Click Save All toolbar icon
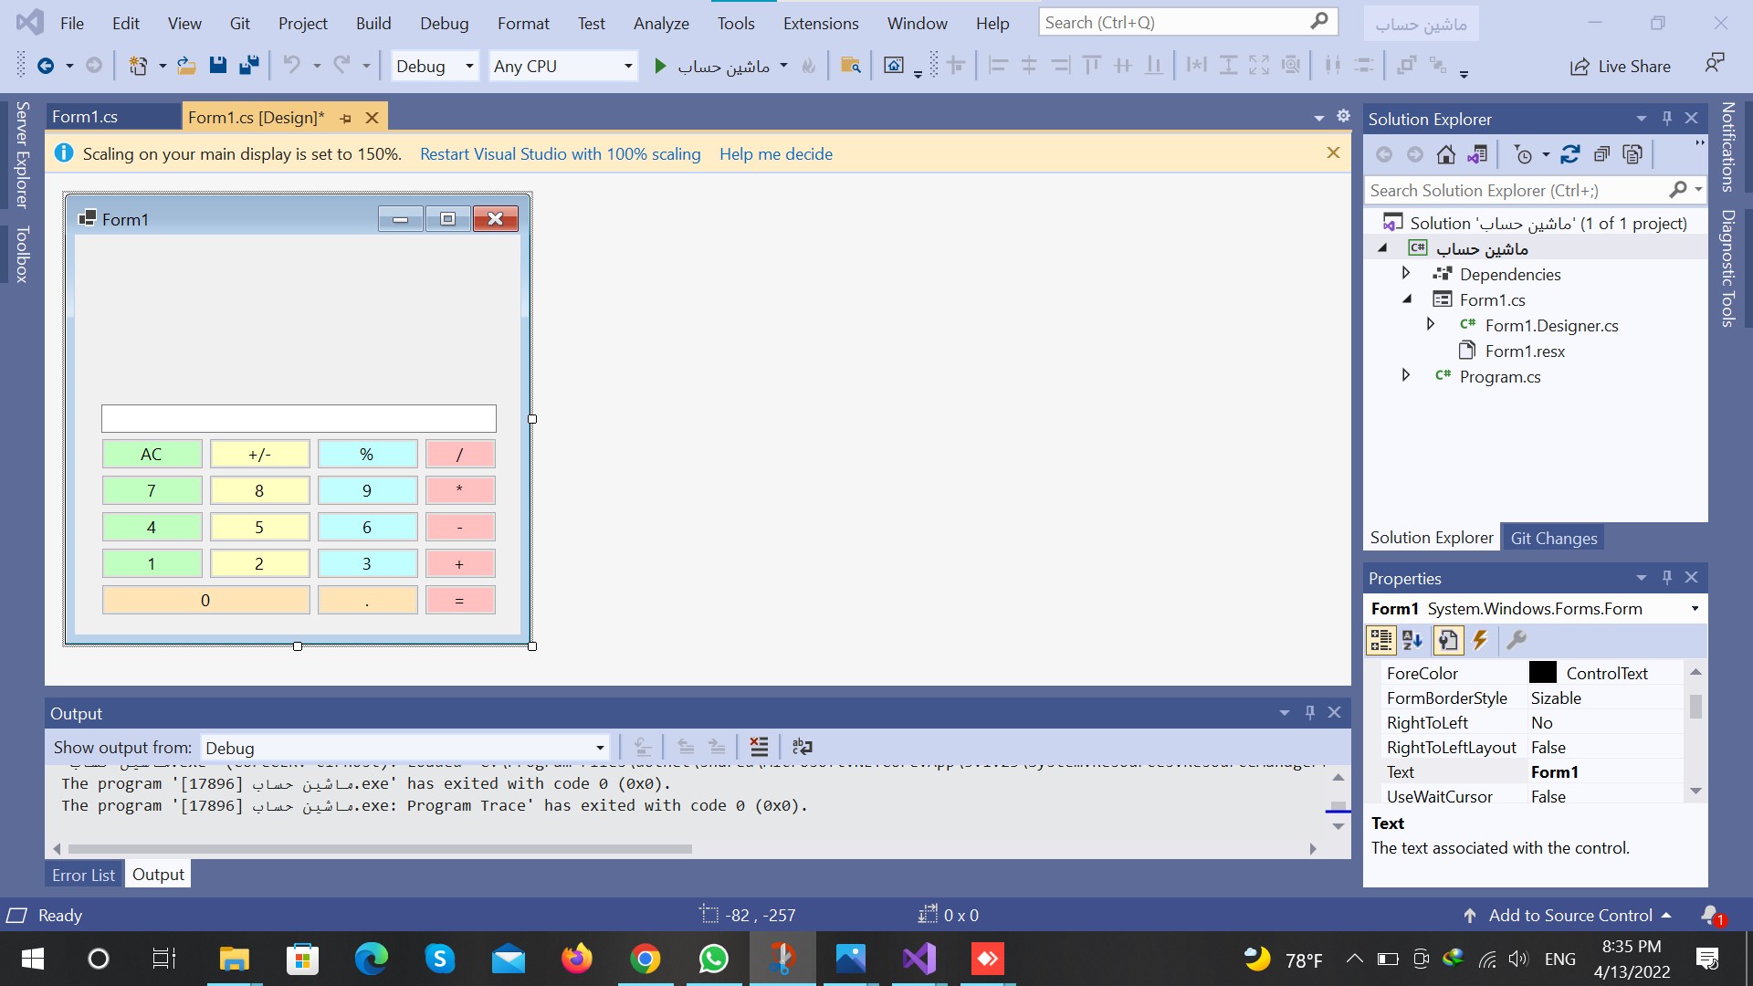The image size is (1753, 986). click(x=248, y=66)
